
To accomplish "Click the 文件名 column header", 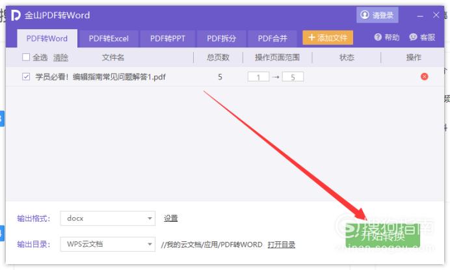I will point(113,57).
